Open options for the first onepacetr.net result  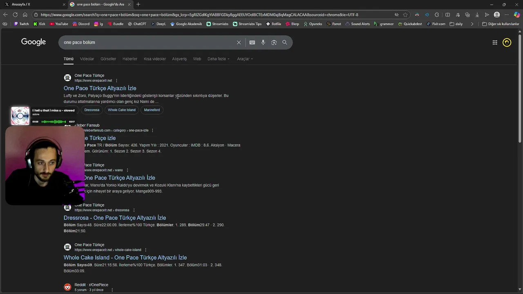(116, 81)
